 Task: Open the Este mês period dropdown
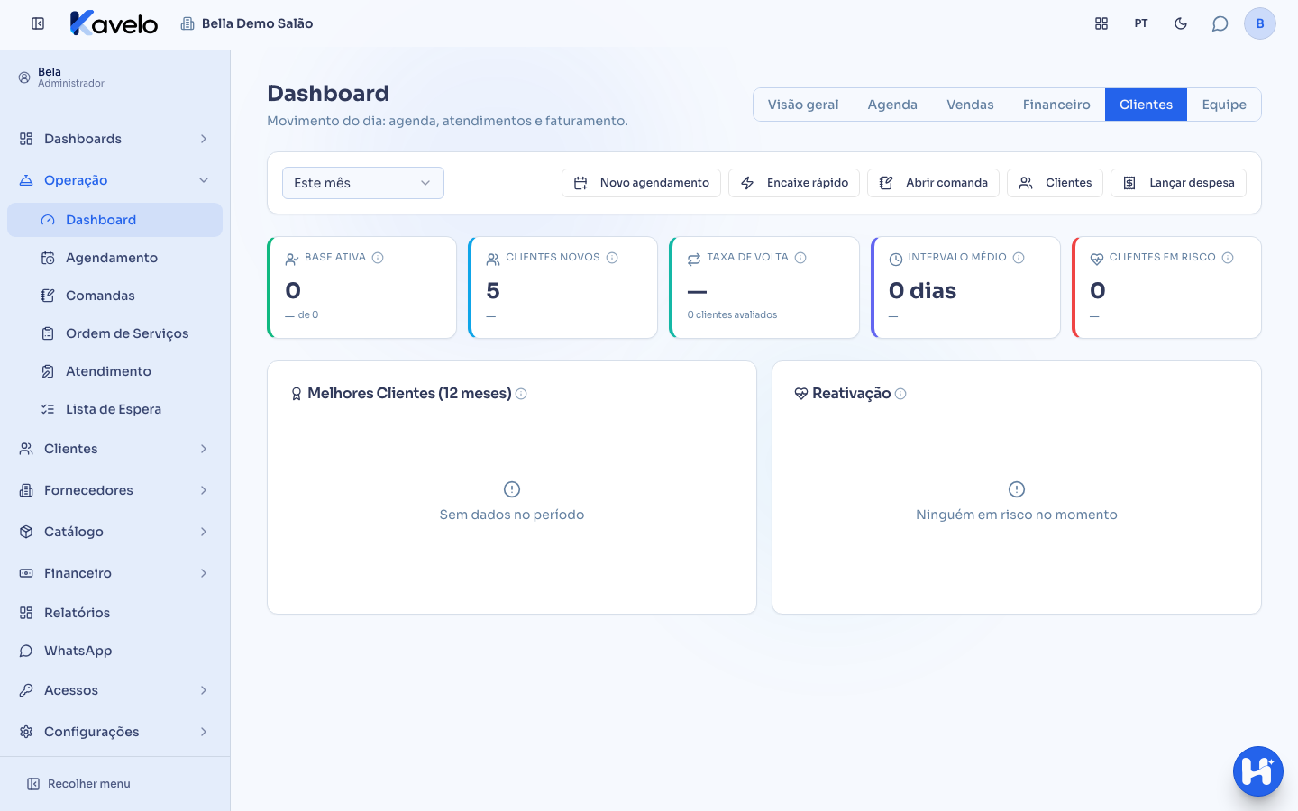tap(363, 183)
